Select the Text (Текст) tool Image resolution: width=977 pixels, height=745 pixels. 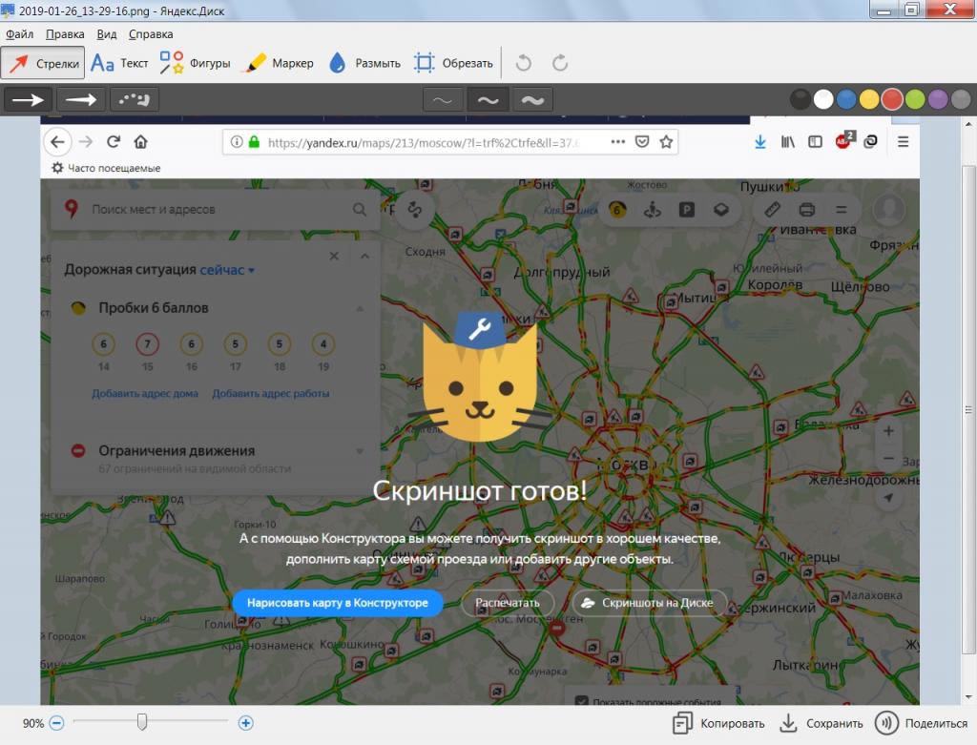tap(119, 63)
